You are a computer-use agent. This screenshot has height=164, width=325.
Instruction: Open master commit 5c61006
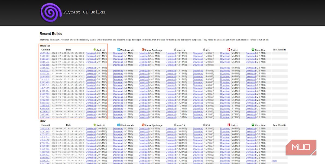[45, 56]
